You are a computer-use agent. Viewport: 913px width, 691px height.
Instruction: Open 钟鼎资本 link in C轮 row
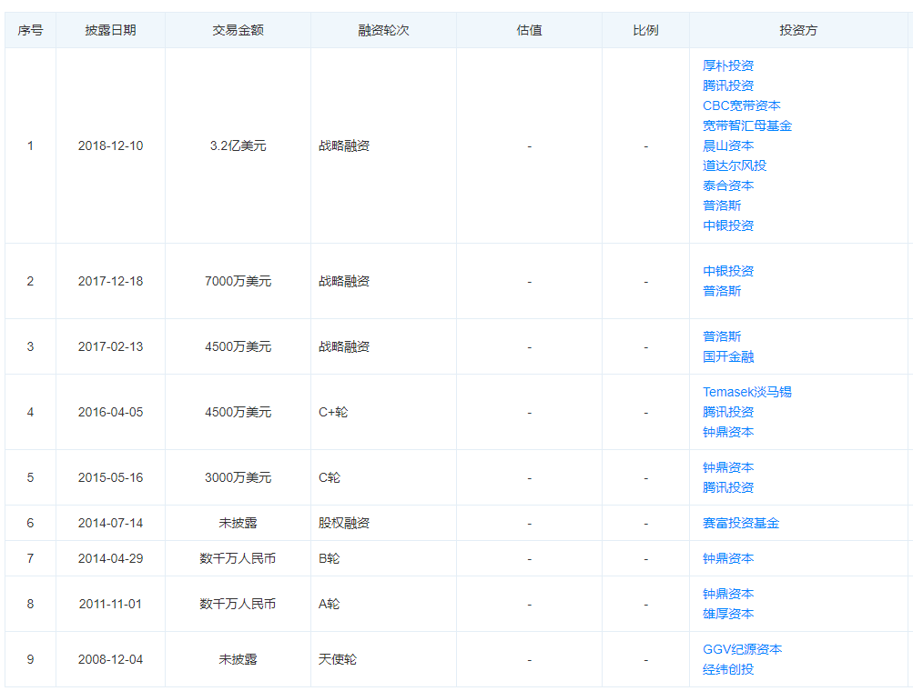[x=728, y=467]
